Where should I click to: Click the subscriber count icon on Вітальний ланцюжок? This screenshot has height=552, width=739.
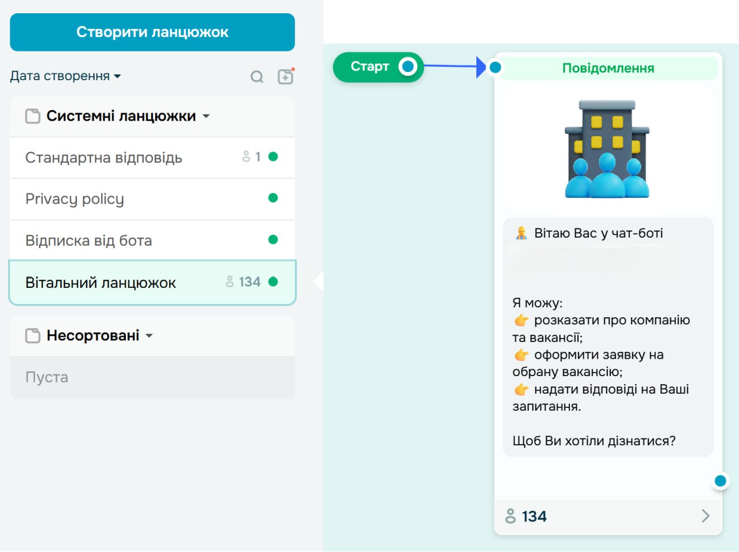click(229, 282)
